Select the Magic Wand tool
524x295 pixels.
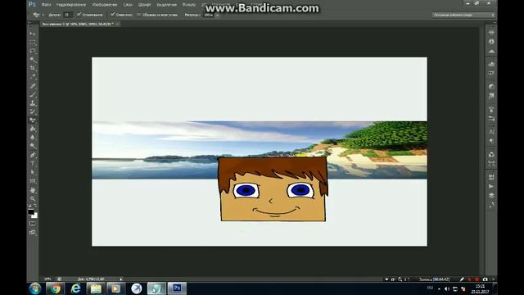(33, 60)
